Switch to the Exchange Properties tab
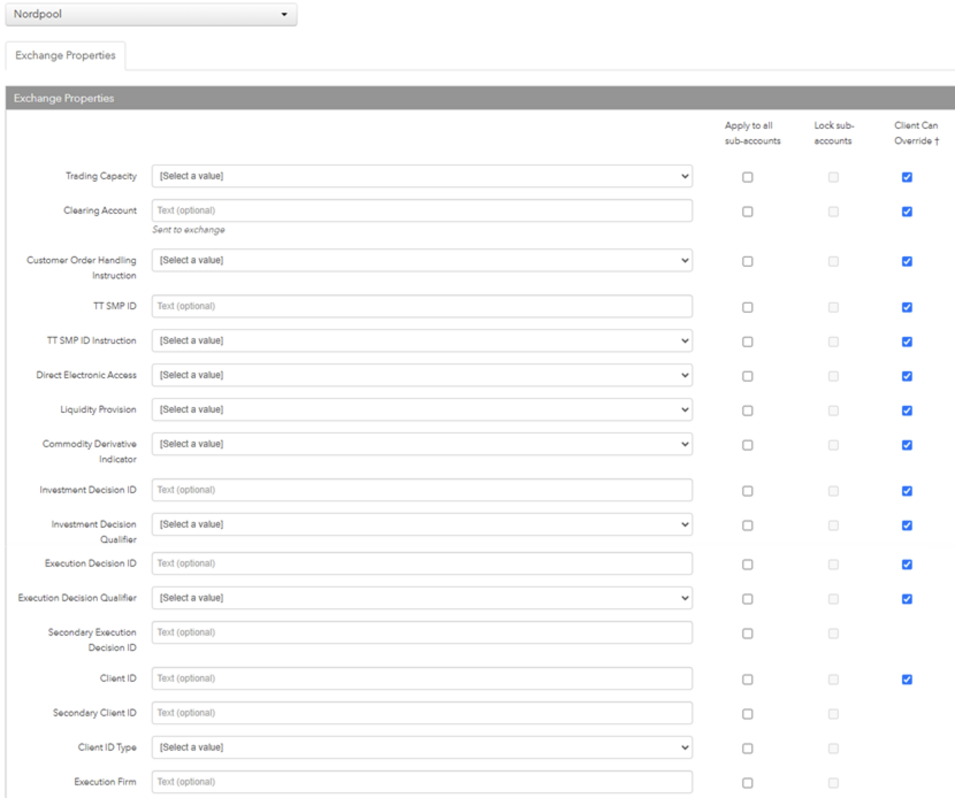Viewport: 955px width, 798px height. (x=65, y=55)
